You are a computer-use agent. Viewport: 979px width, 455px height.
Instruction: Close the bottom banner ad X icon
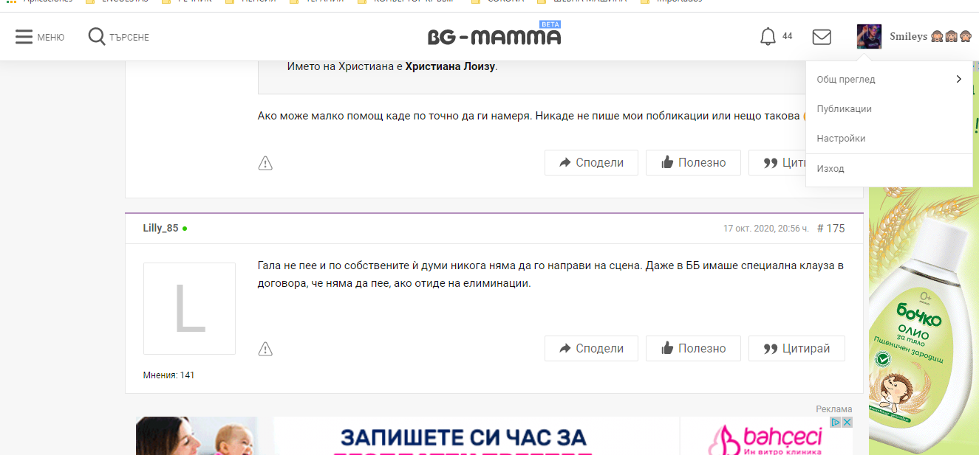coord(847,423)
